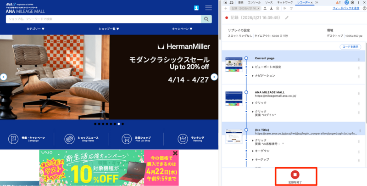Open the three-dot menu for ビューポートの設定
The image size is (367, 186).
pos(359,68)
